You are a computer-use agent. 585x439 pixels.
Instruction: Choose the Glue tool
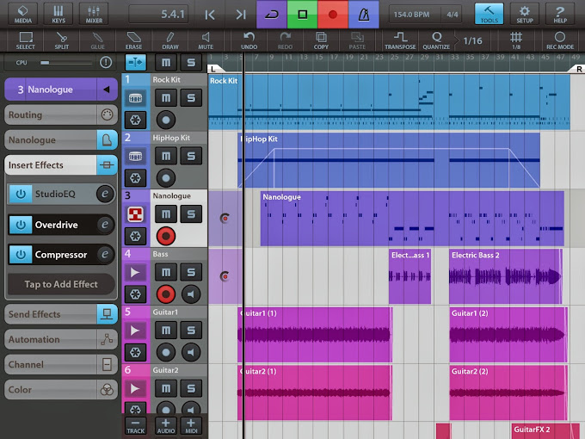(x=97, y=40)
